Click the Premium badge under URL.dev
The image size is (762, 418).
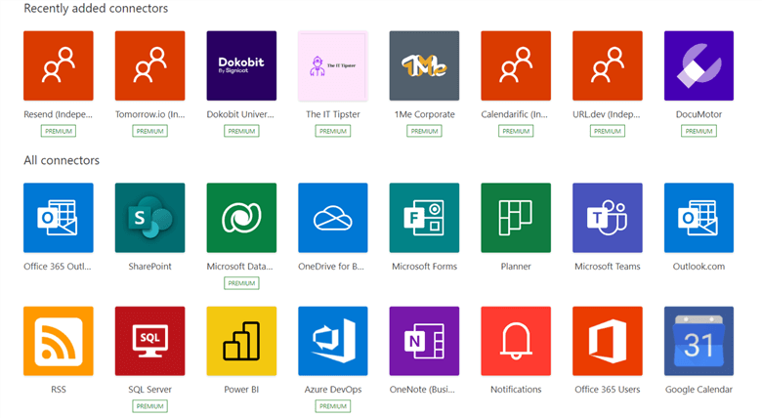(608, 131)
